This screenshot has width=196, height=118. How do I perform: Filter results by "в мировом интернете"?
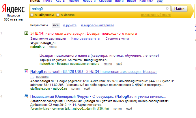(98, 25)
